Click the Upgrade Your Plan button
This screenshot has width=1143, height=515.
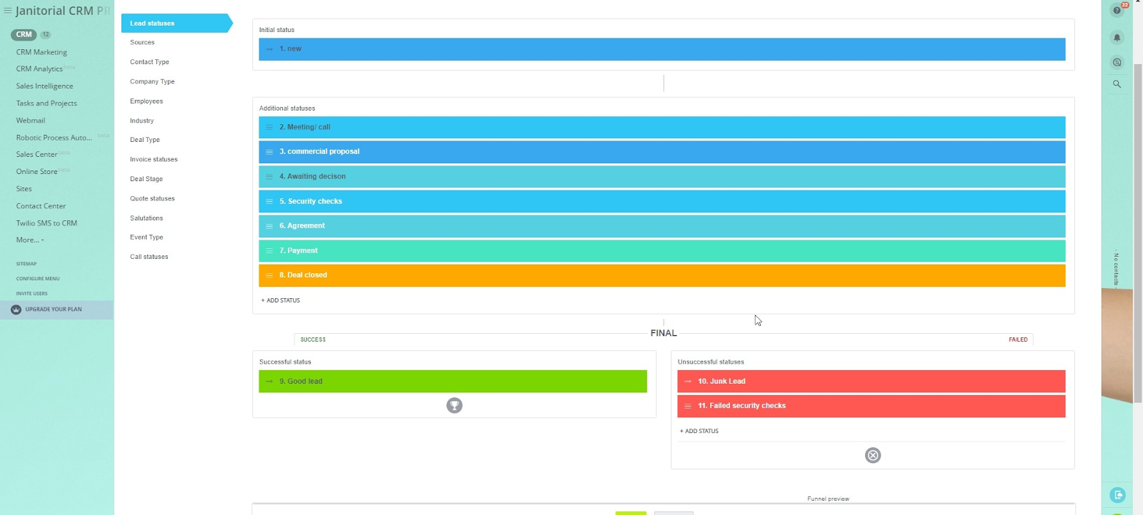(56, 310)
